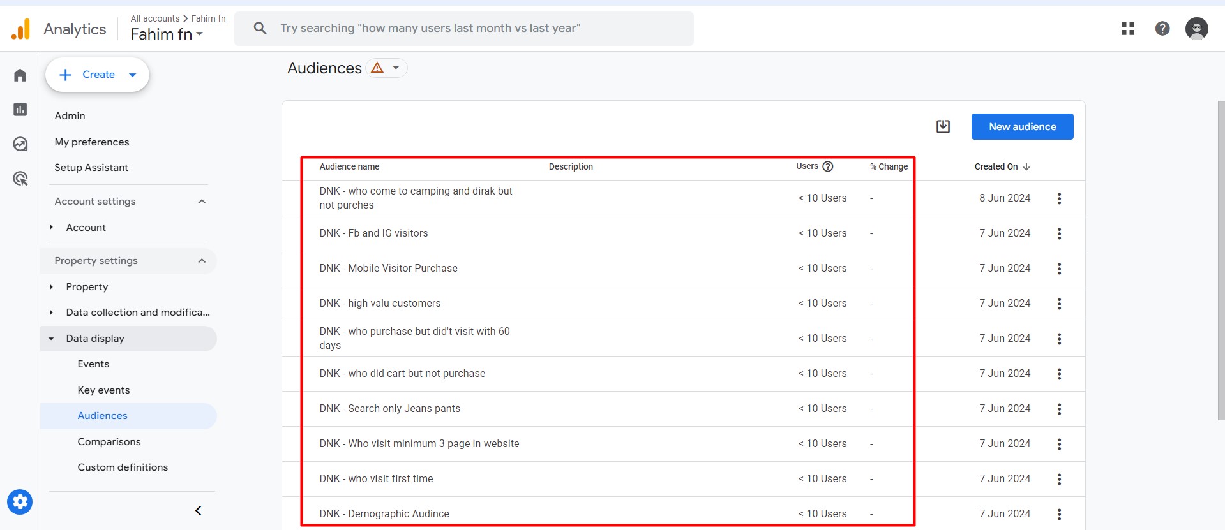Open options for camping and dirak audience

click(x=1059, y=198)
